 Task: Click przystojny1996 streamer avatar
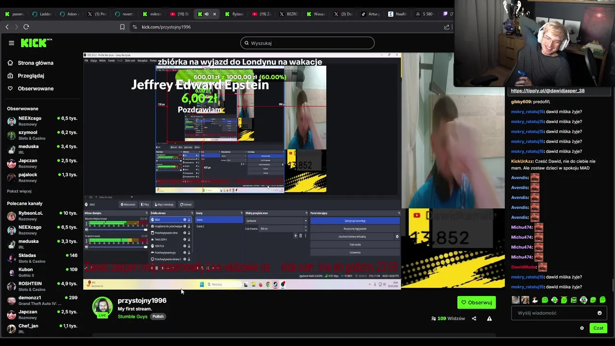[x=102, y=307]
